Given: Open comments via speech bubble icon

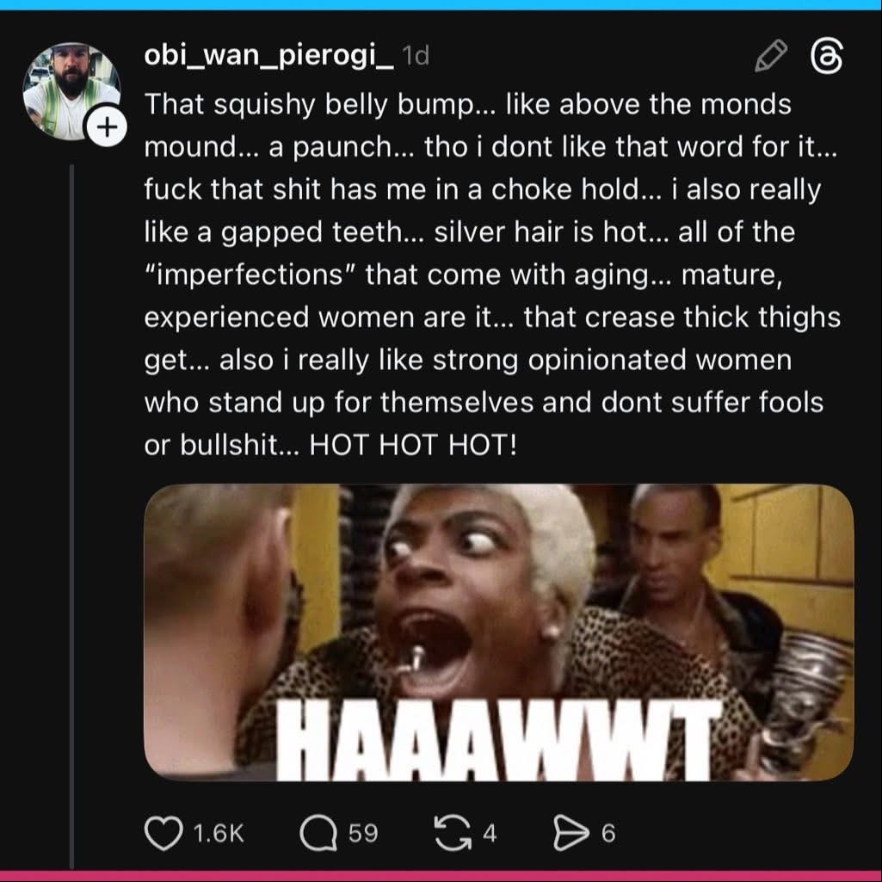Looking at the screenshot, I should (x=318, y=833).
